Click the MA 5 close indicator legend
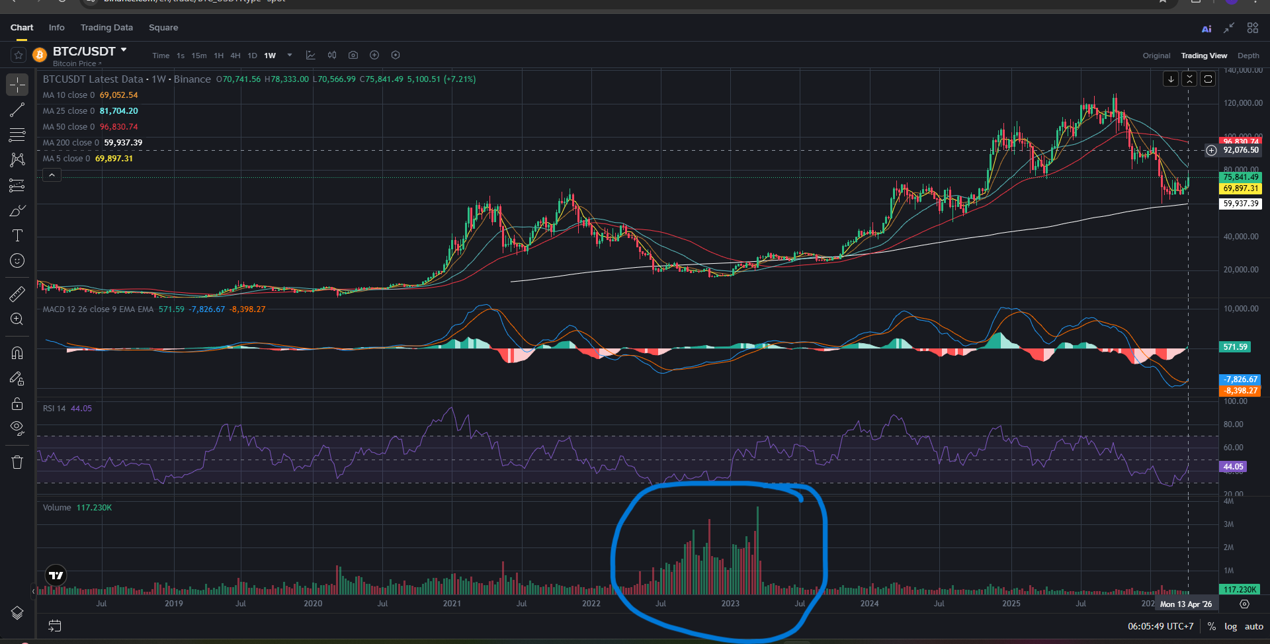 pyautogui.click(x=88, y=159)
